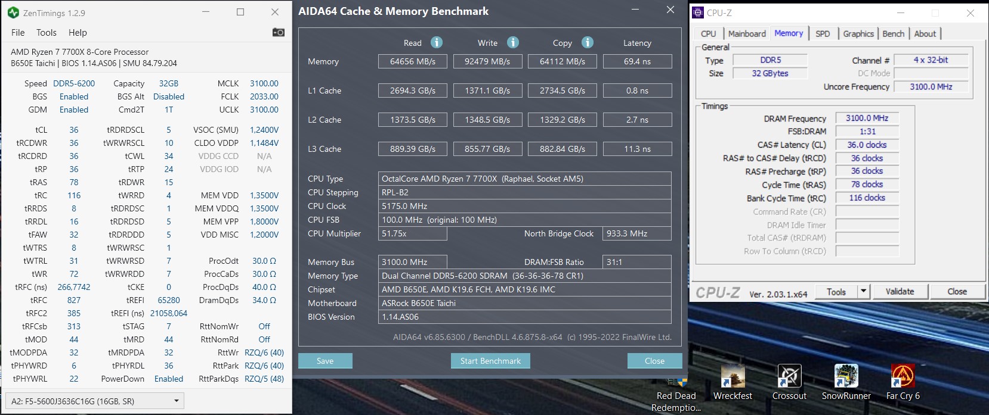The width and height of the screenshot is (989, 415).
Task: Click the tCL value 36 in ZenTimings
Action: 74,130
